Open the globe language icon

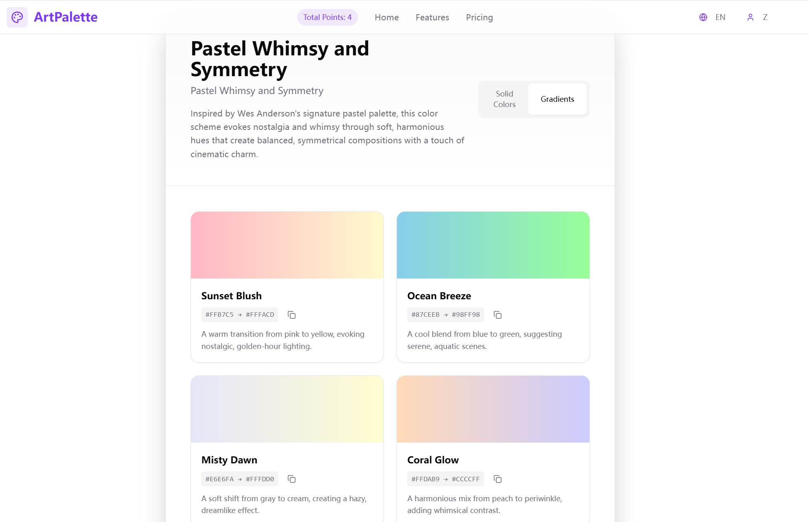pos(703,17)
